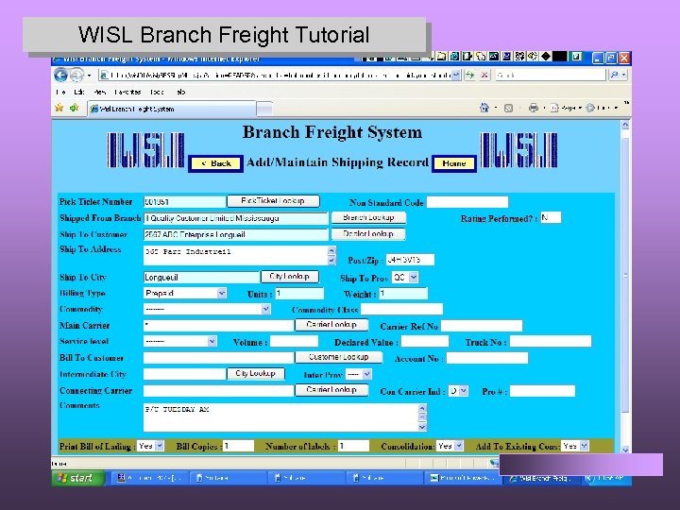Click the PickTicket Lookup button
Image resolution: width=680 pixels, height=510 pixels.
pyautogui.click(x=273, y=201)
